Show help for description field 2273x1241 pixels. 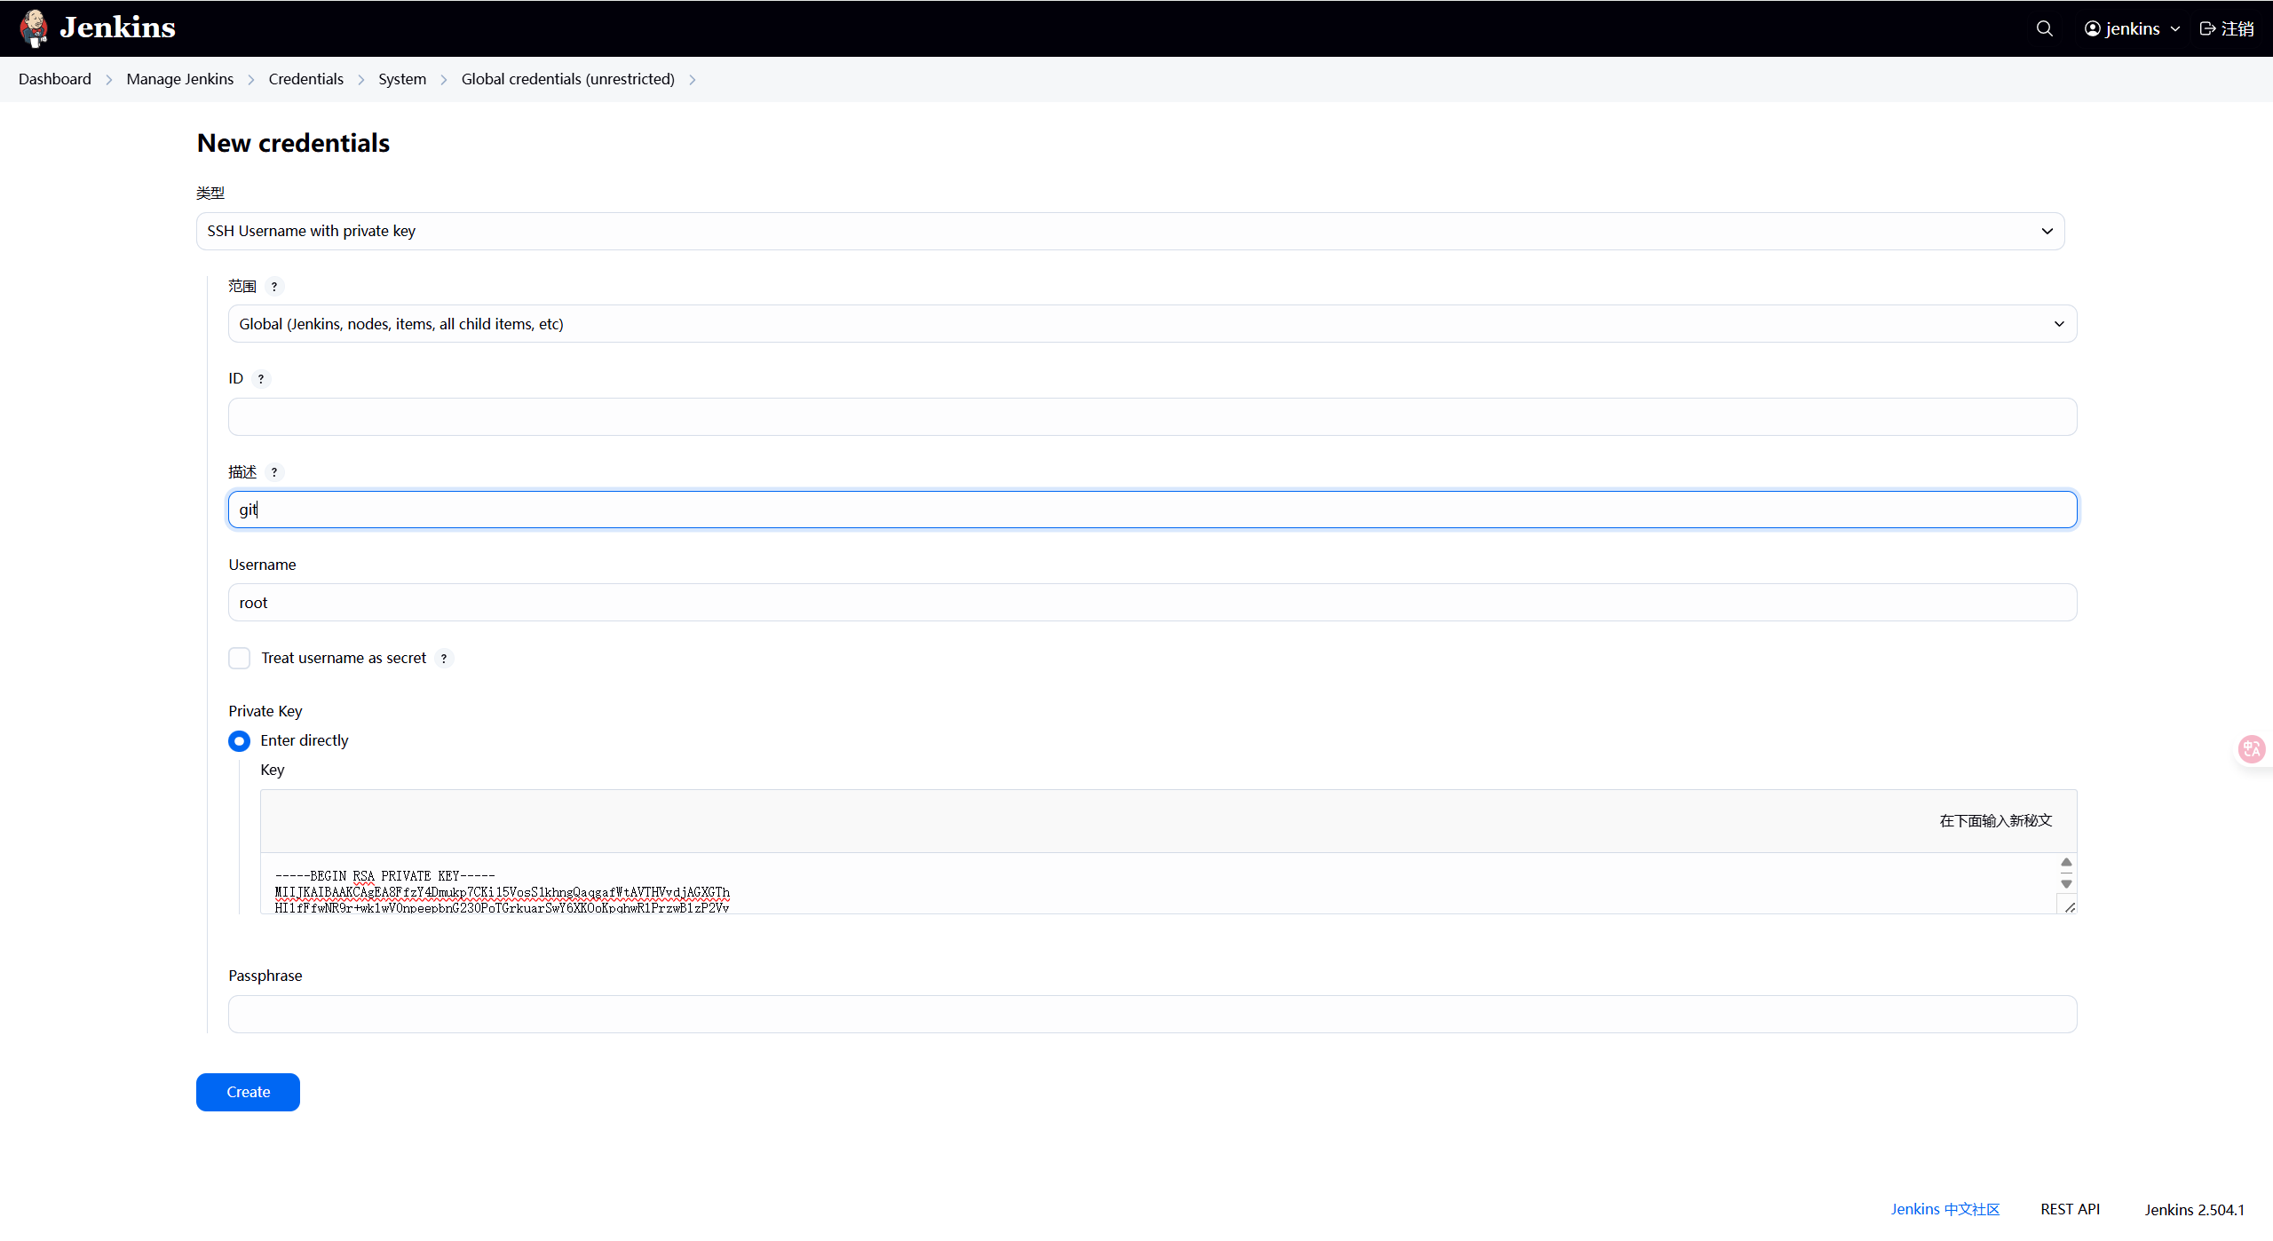(274, 472)
